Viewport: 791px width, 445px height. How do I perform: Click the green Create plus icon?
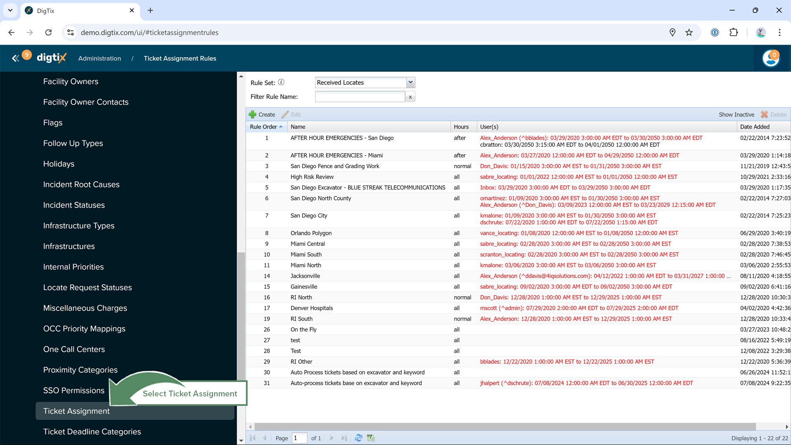pyautogui.click(x=253, y=115)
